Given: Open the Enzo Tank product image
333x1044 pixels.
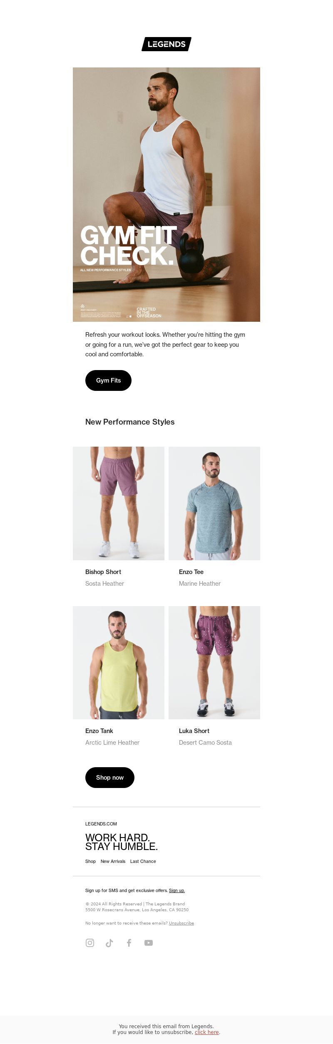Looking at the screenshot, I should click(119, 663).
